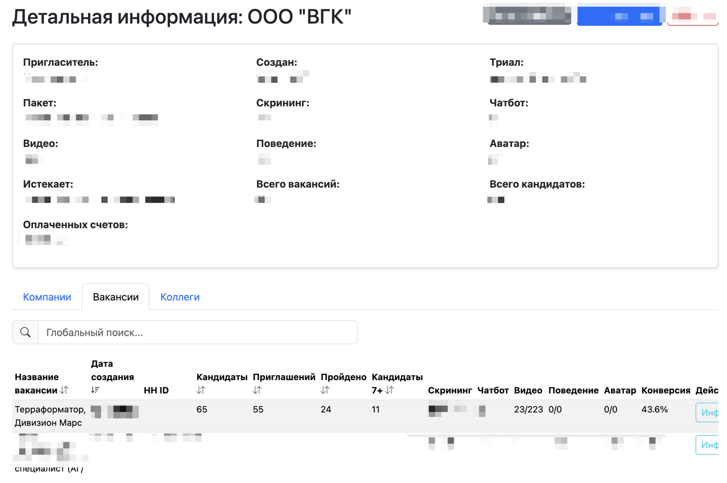Viewport: 727px width, 483px height.
Task: Click the Пригласитель: field label
Action: click(61, 63)
